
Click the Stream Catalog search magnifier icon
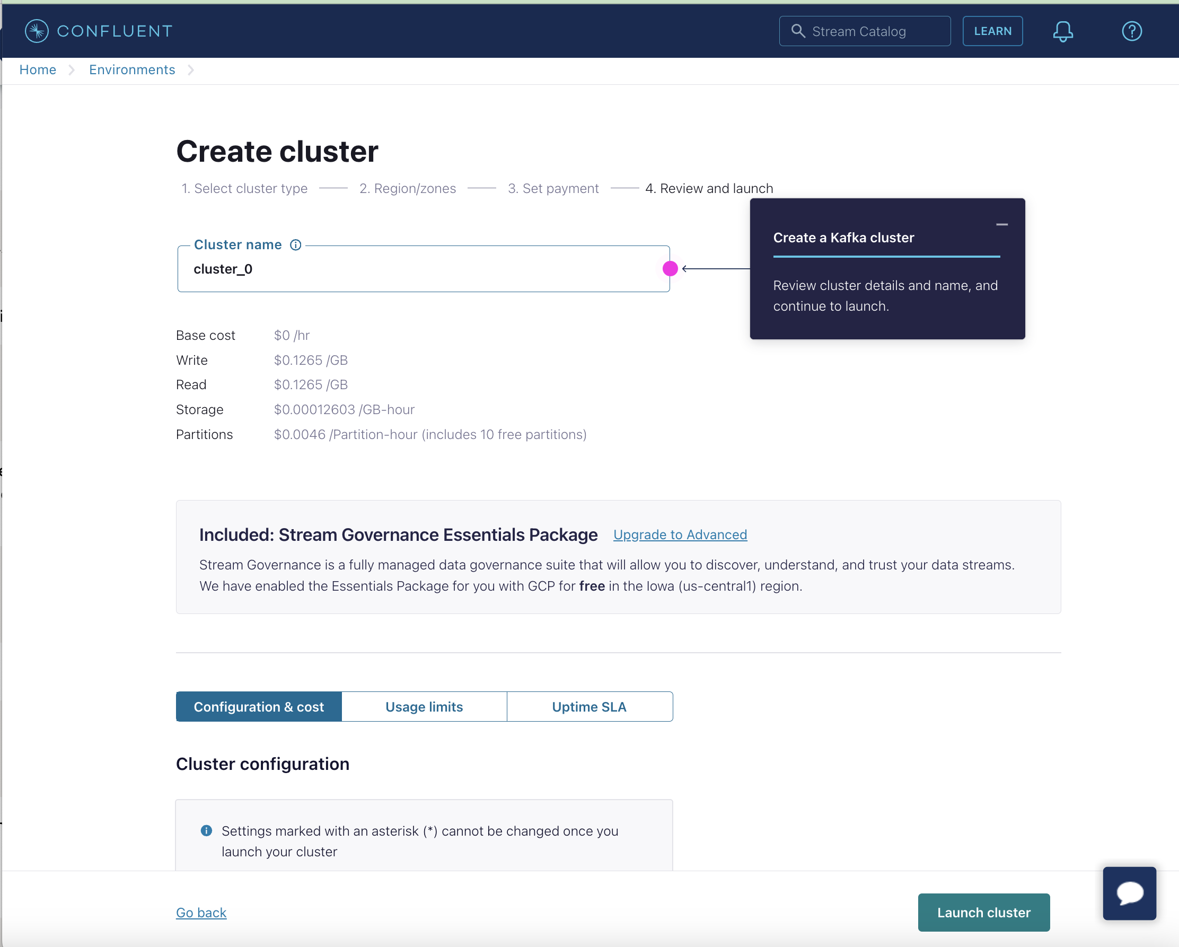[798, 31]
